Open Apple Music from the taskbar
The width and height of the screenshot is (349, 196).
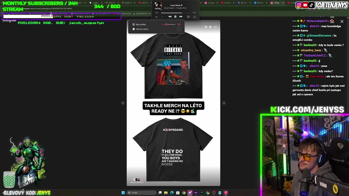click(x=226, y=193)
